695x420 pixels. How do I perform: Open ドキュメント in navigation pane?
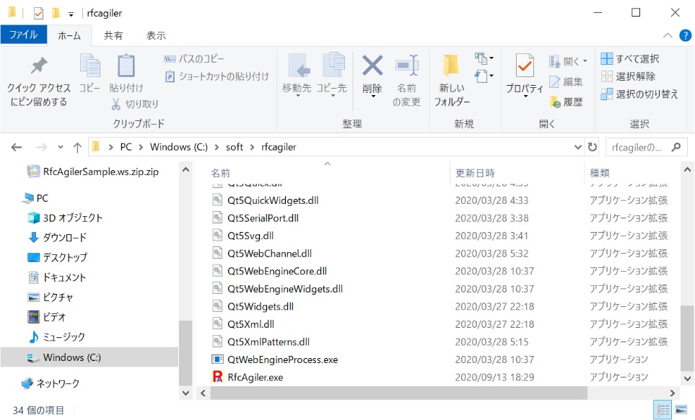(x=57, y=277)
